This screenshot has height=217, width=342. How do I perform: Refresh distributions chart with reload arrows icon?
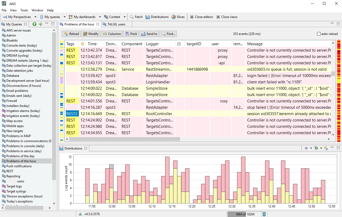click(x=326, y=148)
